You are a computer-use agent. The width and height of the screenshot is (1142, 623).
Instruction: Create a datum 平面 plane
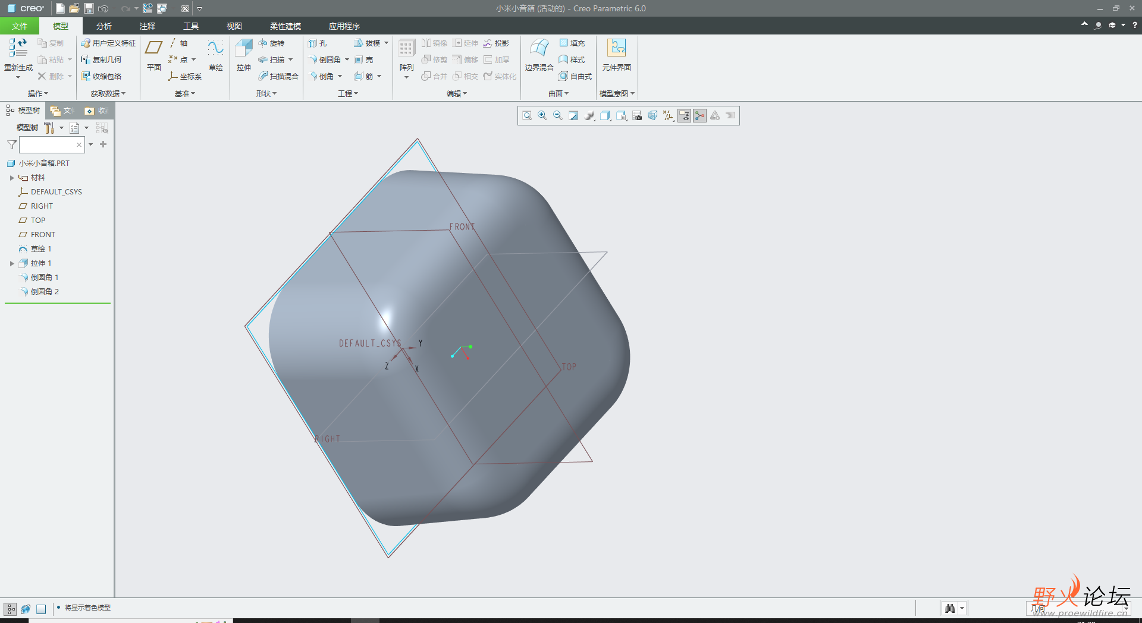[154, 55]
